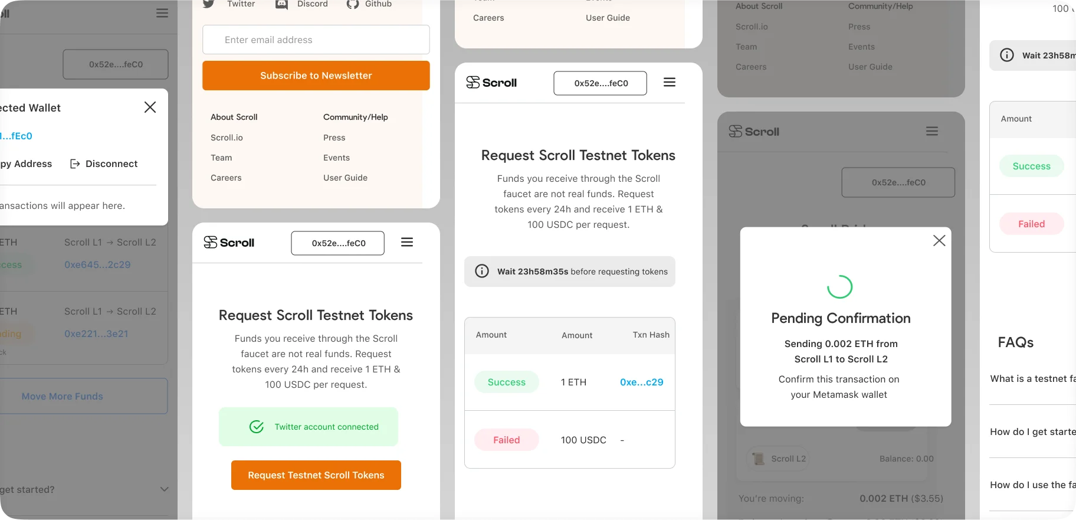Click the Github icon

click(x=353, y=4)
